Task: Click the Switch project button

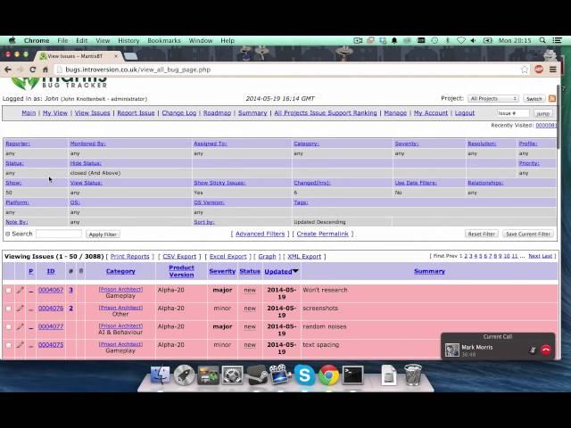Action: (534, 99)
